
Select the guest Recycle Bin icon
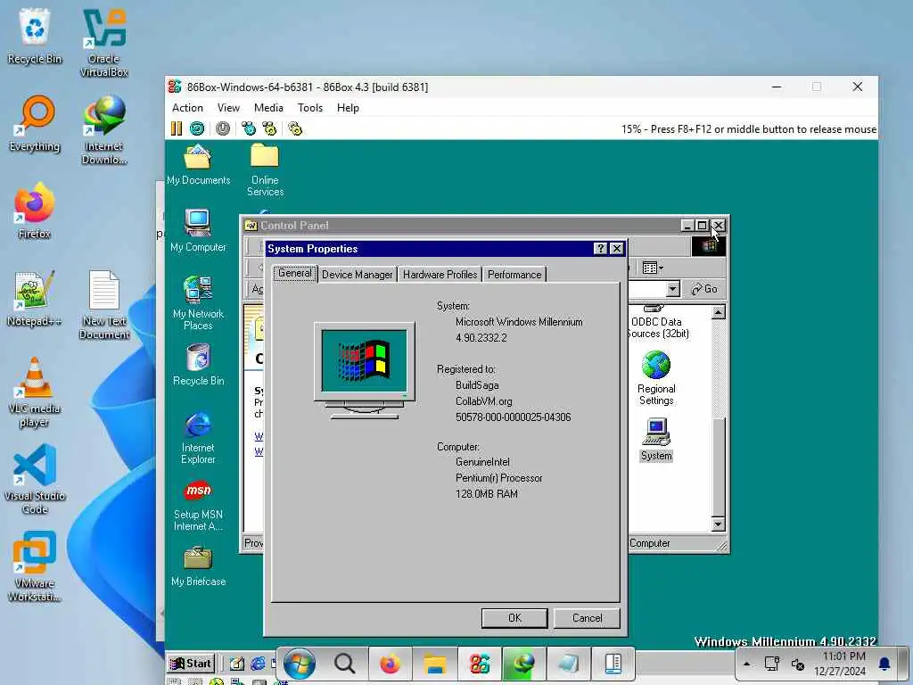click(198, 365)
